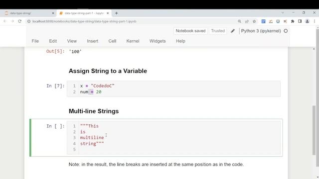This screenshot has height=179, width=319.
Task: Reload the current page
Action: point(20,21)
